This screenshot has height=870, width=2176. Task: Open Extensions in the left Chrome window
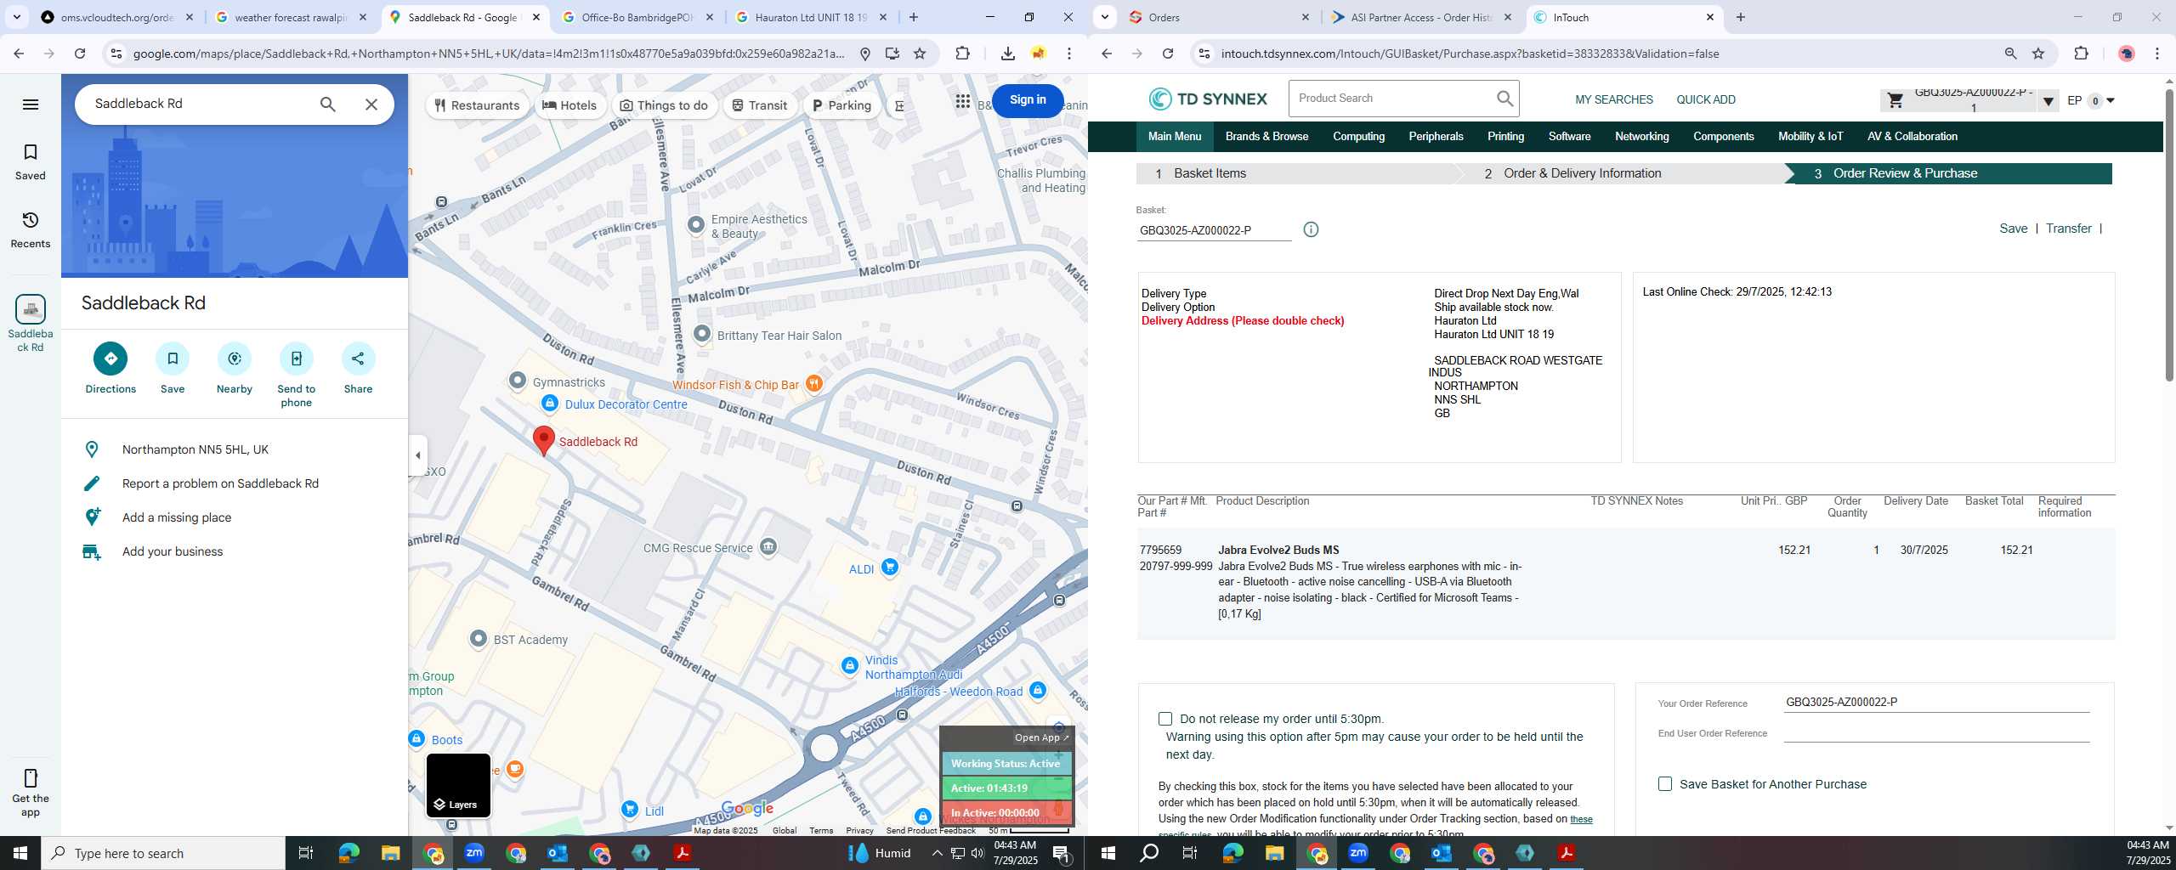coord(962,54)
